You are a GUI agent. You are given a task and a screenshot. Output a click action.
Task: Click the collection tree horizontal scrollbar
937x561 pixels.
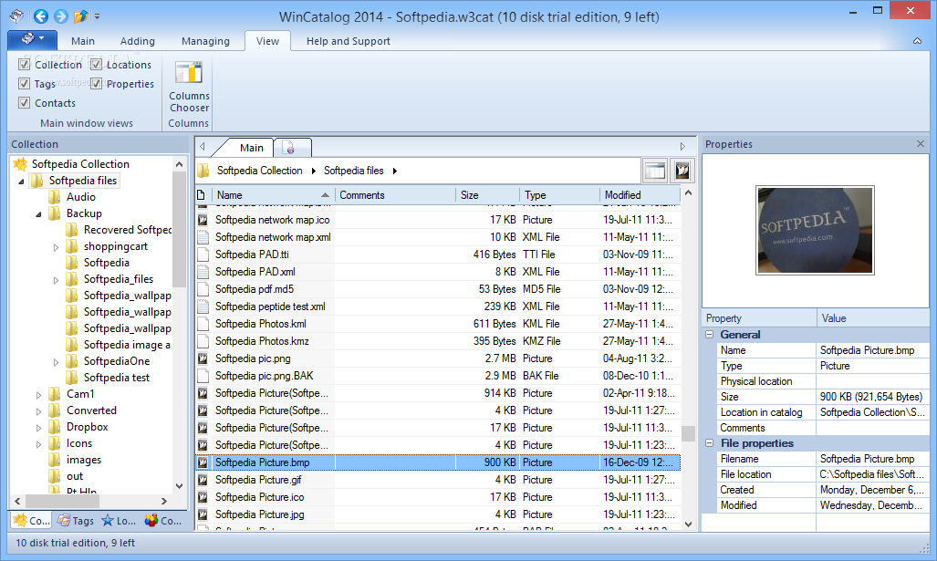point(91,501)
